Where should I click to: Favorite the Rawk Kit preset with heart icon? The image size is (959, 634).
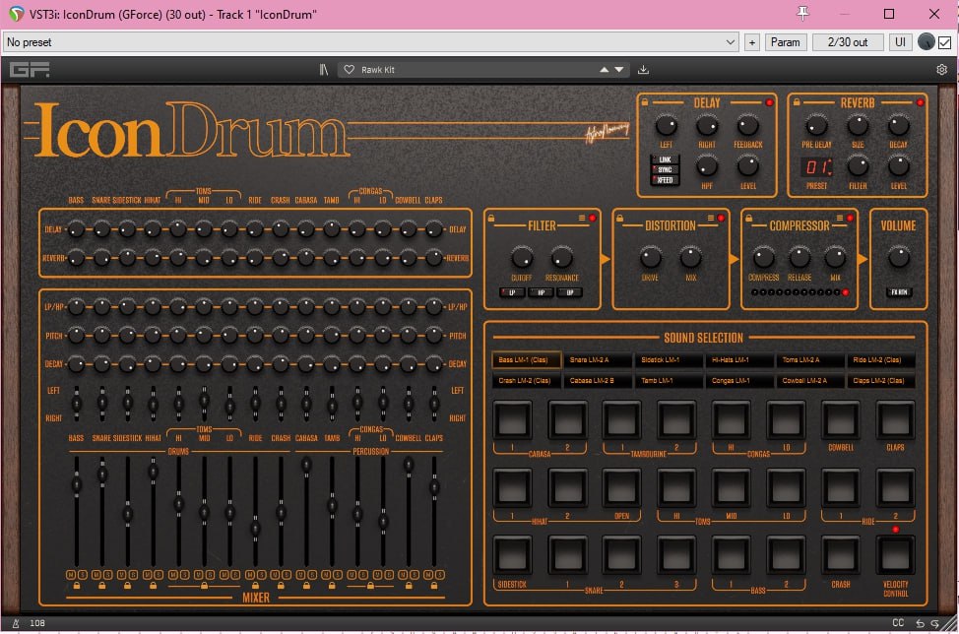pos(349,70)
